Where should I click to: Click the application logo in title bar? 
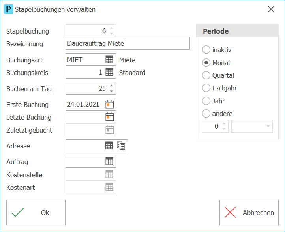click(x=8, y=9)
